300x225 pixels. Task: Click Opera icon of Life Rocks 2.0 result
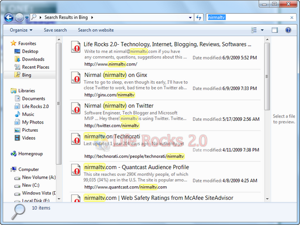click(76, 46)
